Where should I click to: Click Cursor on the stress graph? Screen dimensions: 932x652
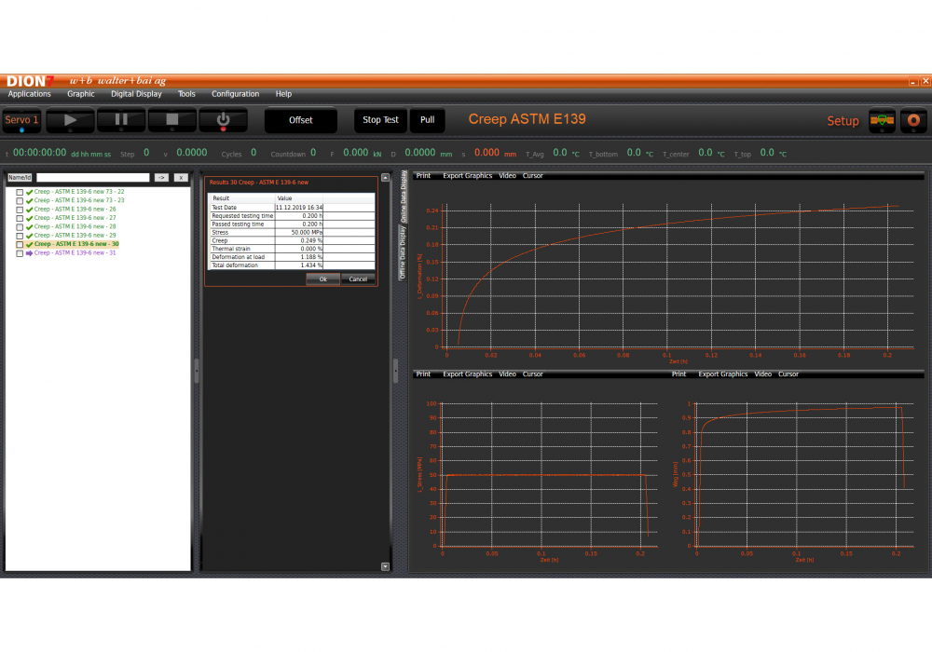532,374
